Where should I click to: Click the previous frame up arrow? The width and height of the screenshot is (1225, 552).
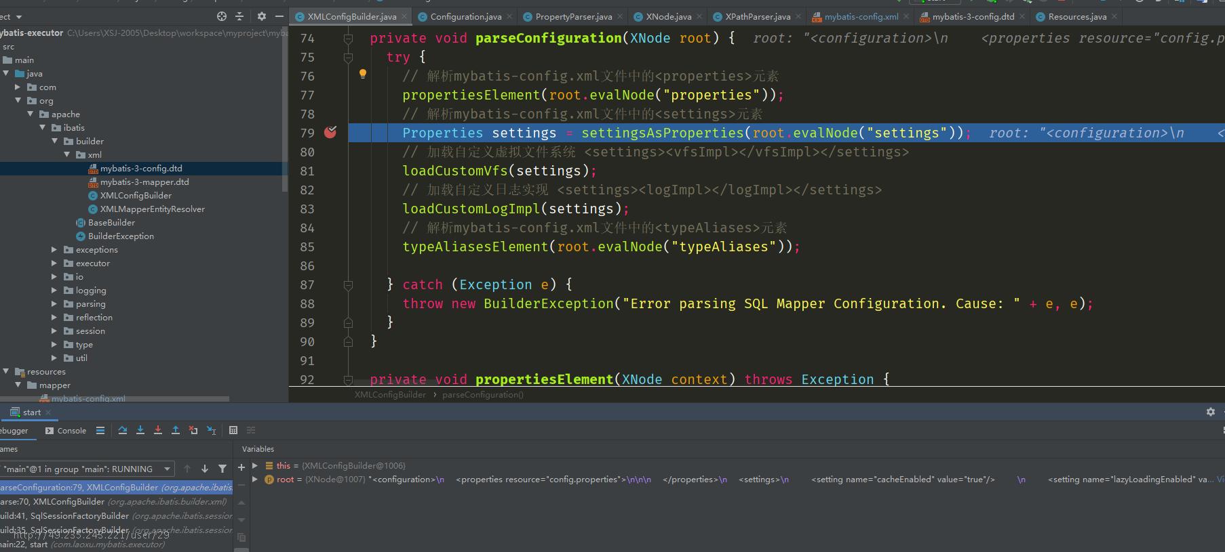pos(187,469)
